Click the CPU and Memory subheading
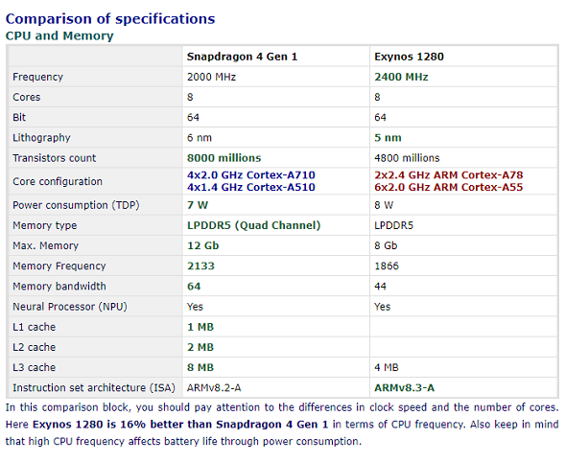 pyautogui.click(x=59, y=36)
